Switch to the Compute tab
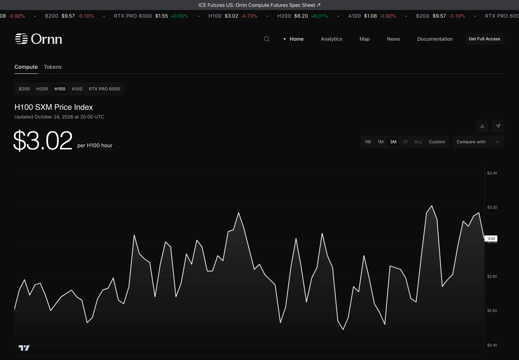This screenshot has width=519, height=360. pos(26,67)
